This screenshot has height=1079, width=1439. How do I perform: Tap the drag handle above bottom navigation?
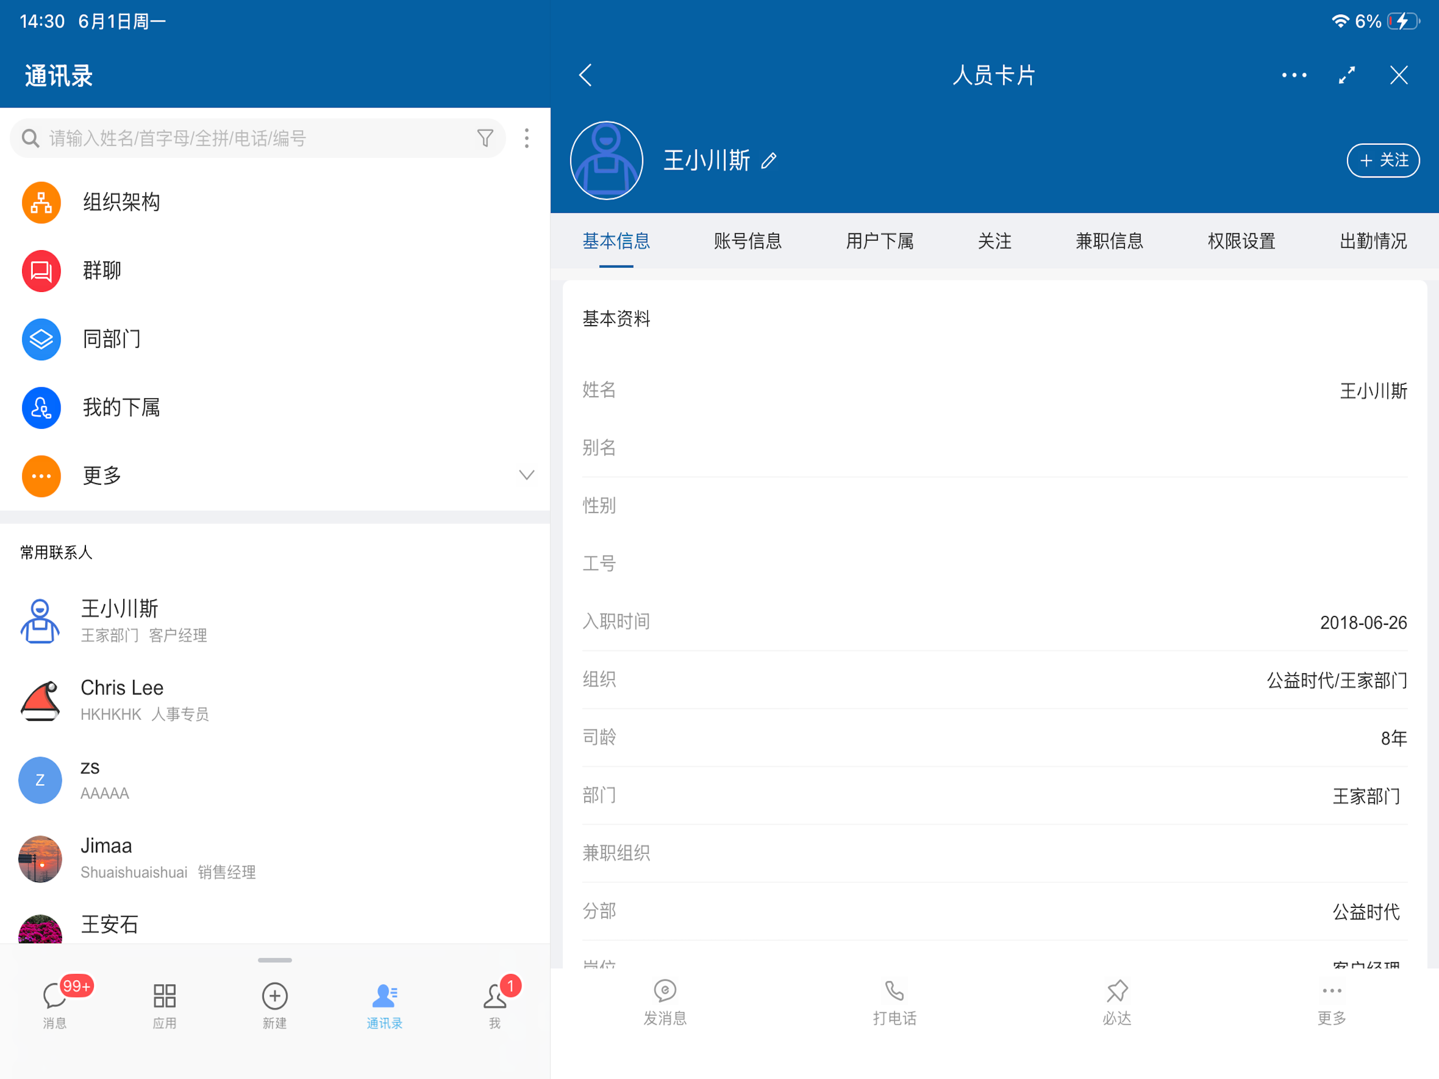coord(274,960)
